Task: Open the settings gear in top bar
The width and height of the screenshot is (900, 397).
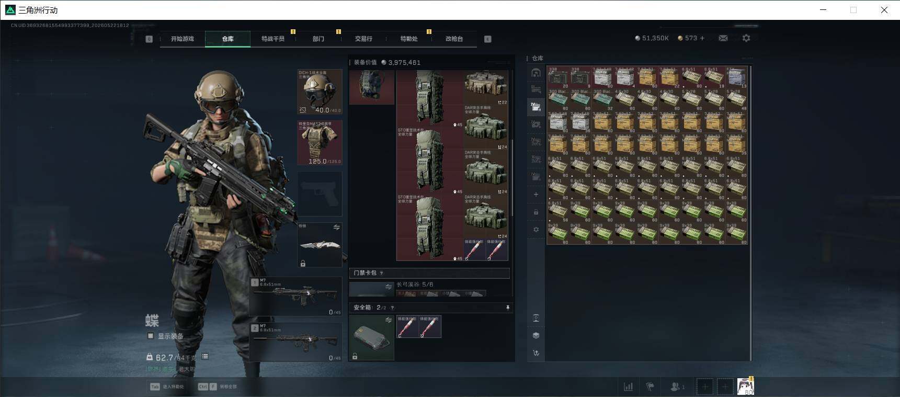Action: [746, 38]
